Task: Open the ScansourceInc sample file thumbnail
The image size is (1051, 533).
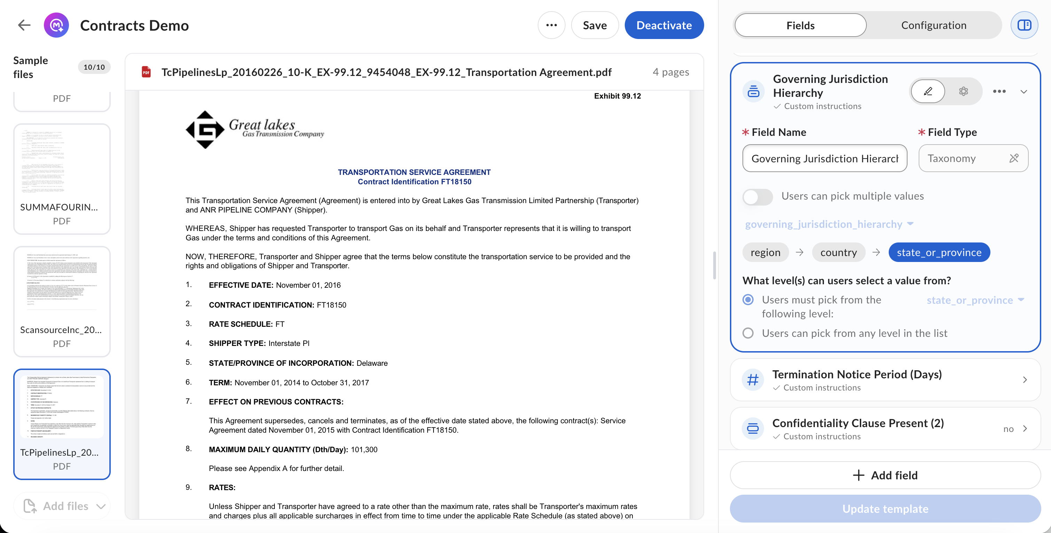Action: (x=62, y=302)
